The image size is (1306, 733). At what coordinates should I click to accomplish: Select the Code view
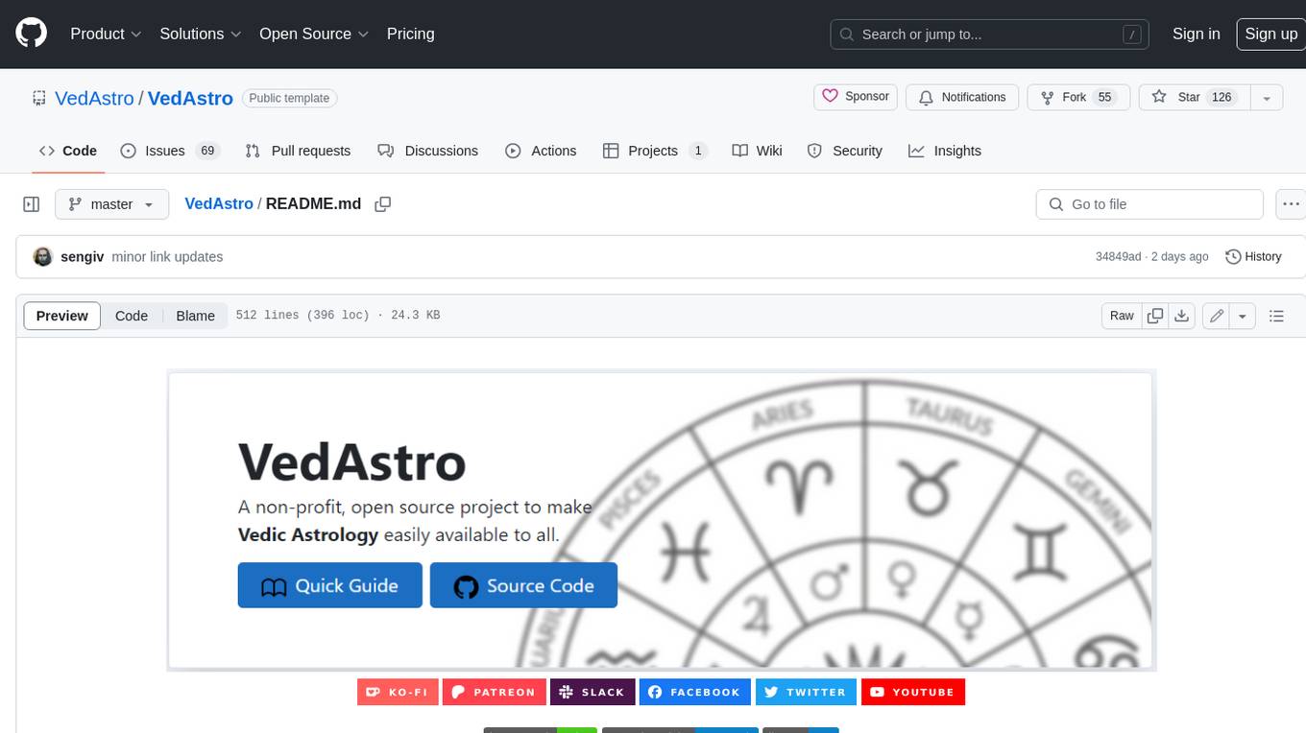click(132, 316)
